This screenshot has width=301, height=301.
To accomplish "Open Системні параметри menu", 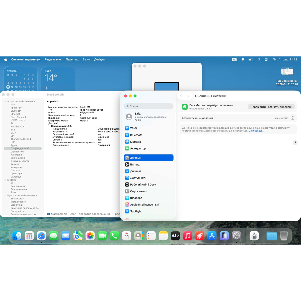I will (26, 59).
